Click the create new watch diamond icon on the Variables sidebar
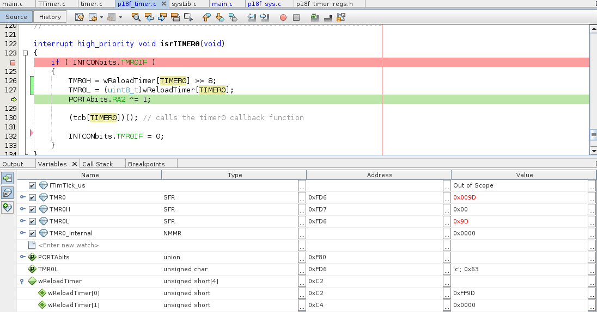The width and height of the screenshot is (597, 312). (x=7, y=208)
